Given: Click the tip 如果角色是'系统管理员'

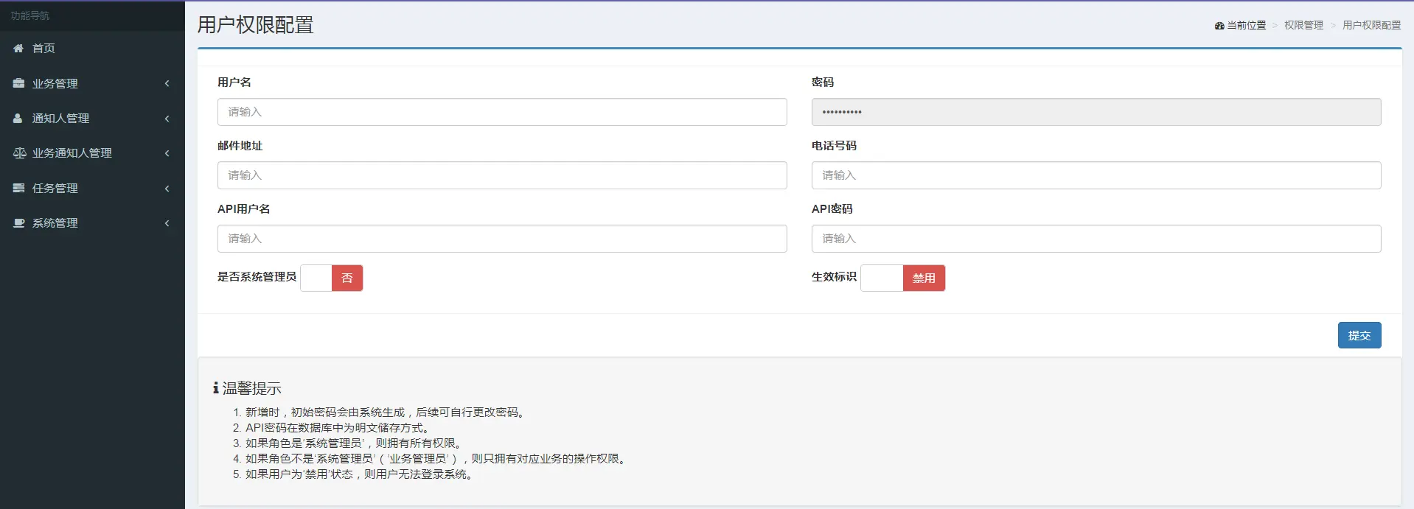Looking at the screenshot, I should 355,443.
